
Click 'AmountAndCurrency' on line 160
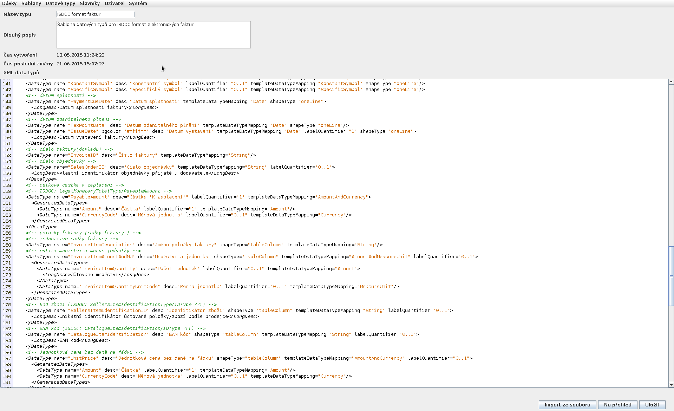[x=342, y=197]
